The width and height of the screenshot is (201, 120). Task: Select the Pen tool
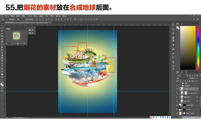click(x=2, y=63)
